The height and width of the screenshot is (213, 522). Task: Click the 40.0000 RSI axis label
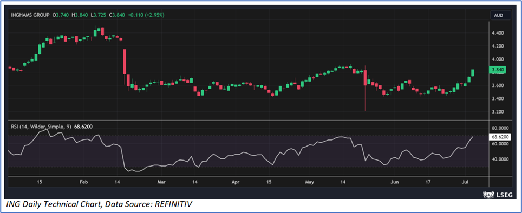[499, 159]
